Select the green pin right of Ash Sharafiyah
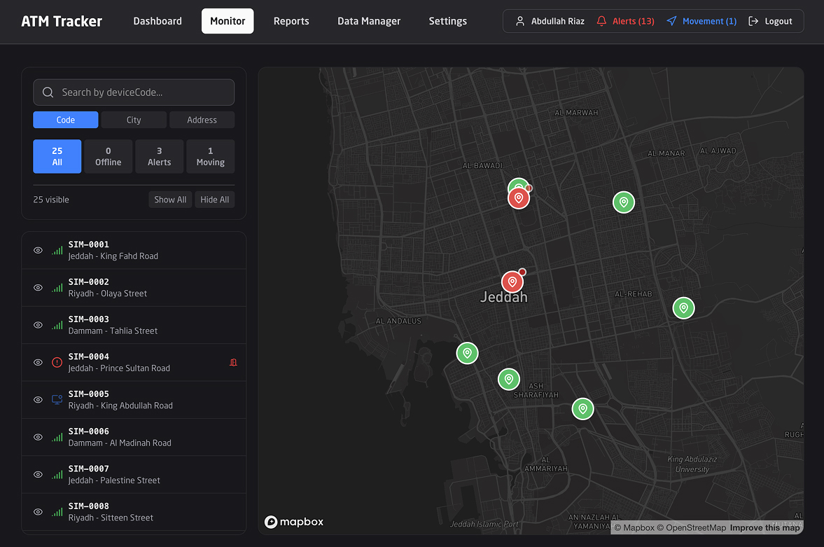Viewport: 824px width, 547px height. 582,409
